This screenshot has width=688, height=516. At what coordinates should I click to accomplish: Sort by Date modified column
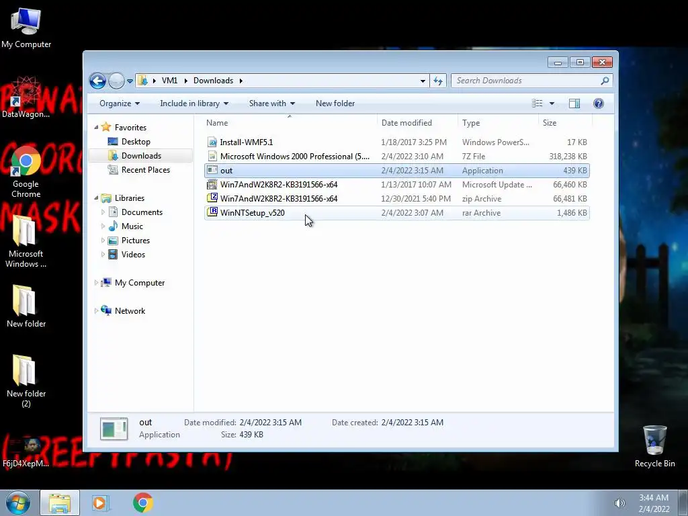(x=417, y=123)
